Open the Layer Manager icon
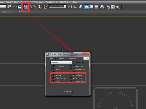The width and height of the screenshot is (146, 109). tap(81, 7)
